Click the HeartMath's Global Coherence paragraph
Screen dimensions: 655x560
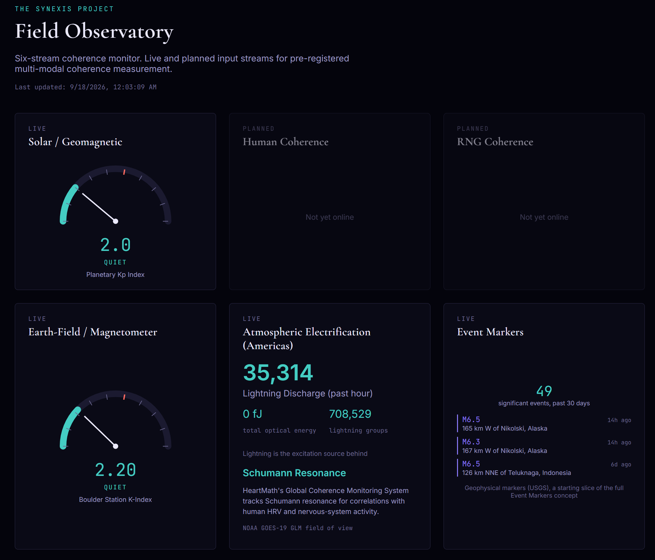click(x=325, y=501)
